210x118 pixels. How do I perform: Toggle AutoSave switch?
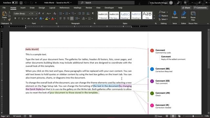tap(15, 3)
